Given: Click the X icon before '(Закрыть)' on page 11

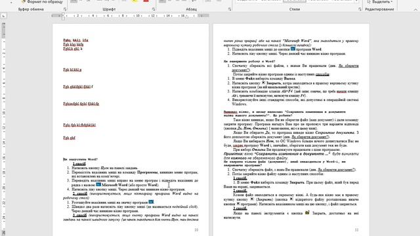Looking at the screenshot, I should [252, 199].
